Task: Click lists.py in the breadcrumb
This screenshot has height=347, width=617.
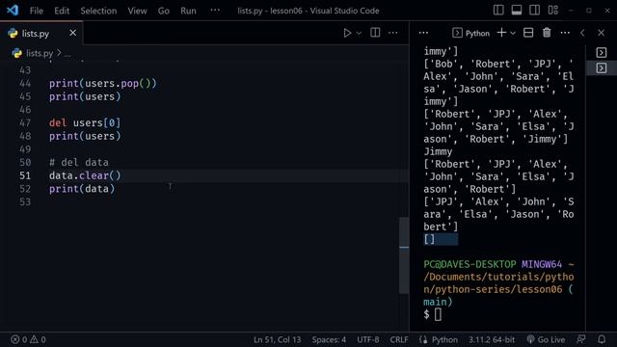Action: click(x=39, y=53)
